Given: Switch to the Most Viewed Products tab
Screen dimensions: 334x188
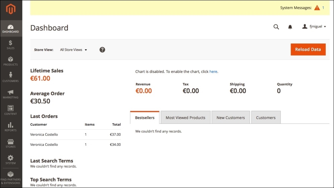Looking at the screenshot, I should coord(185,118).
